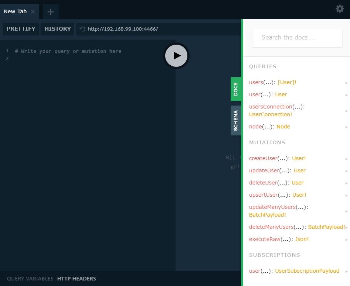Viewport: 350px width, 286px height.
Task: Open the HISTORY panel
Action: [58, 29]
